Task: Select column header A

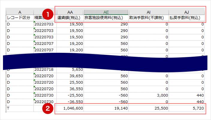Action: pyautogui.click(x=19, y=12)
